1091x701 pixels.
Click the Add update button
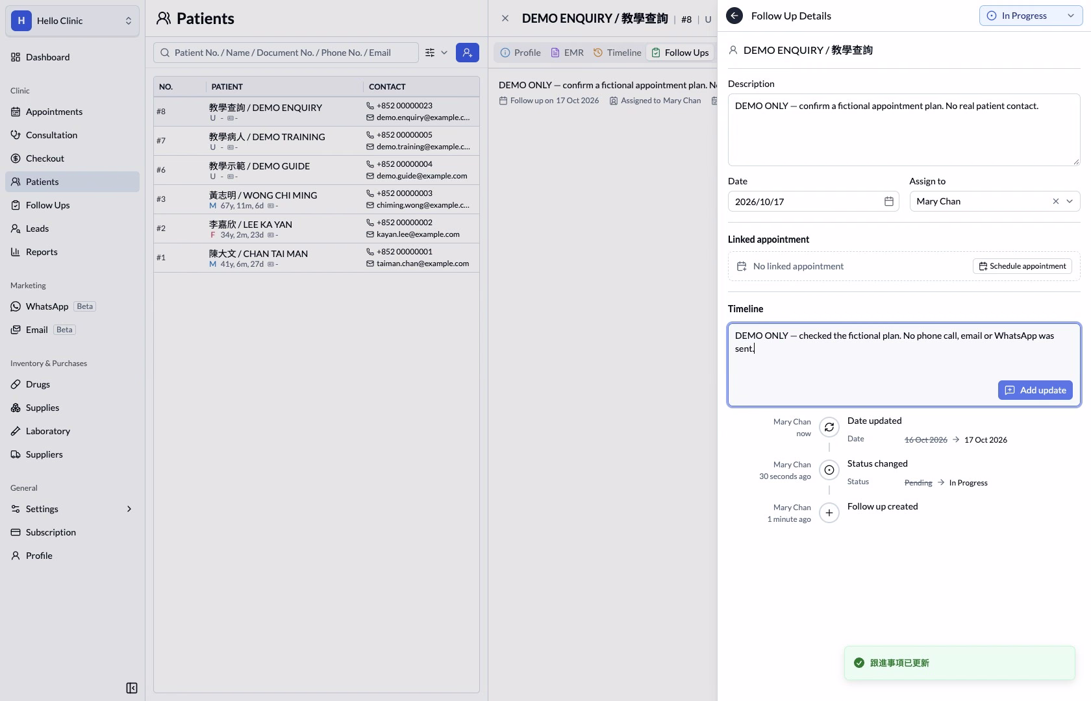click(1035, 390)
